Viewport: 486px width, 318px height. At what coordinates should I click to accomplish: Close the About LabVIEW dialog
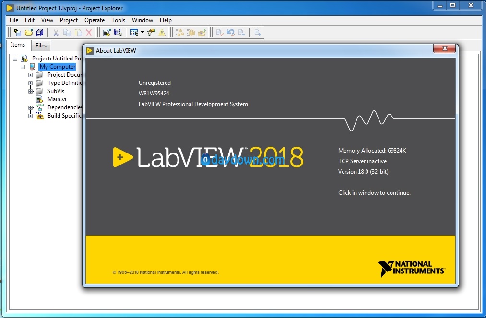point(444,48)
